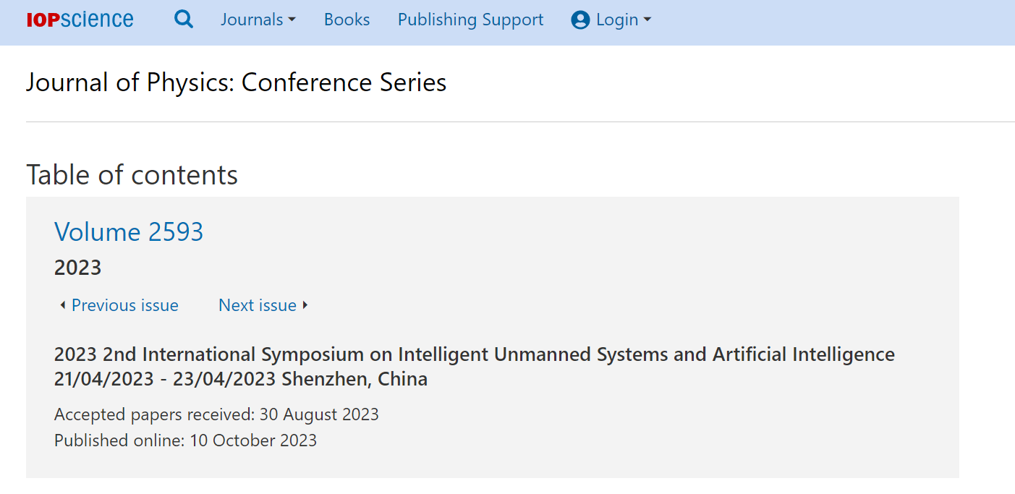1015x494 pixels.
Task: Go to IOPscience home via logo
Action: 80,20
